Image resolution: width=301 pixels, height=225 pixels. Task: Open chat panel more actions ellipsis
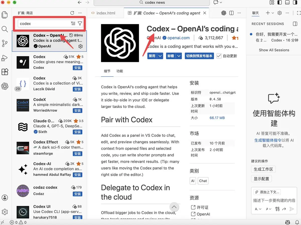[x=287, y=13]
